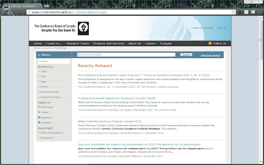
Task: Click the Sign In link
Action: [222, 28]
